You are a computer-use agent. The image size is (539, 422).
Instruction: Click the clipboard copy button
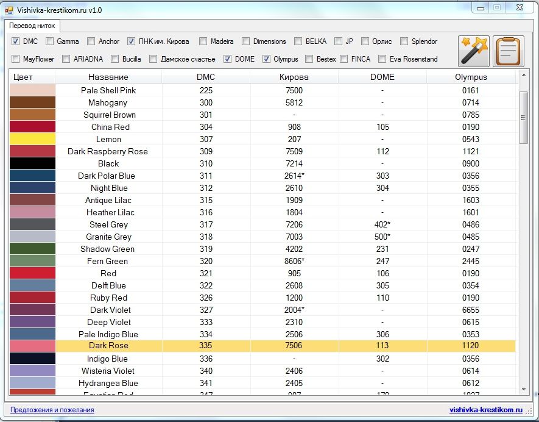coord(509,51)
